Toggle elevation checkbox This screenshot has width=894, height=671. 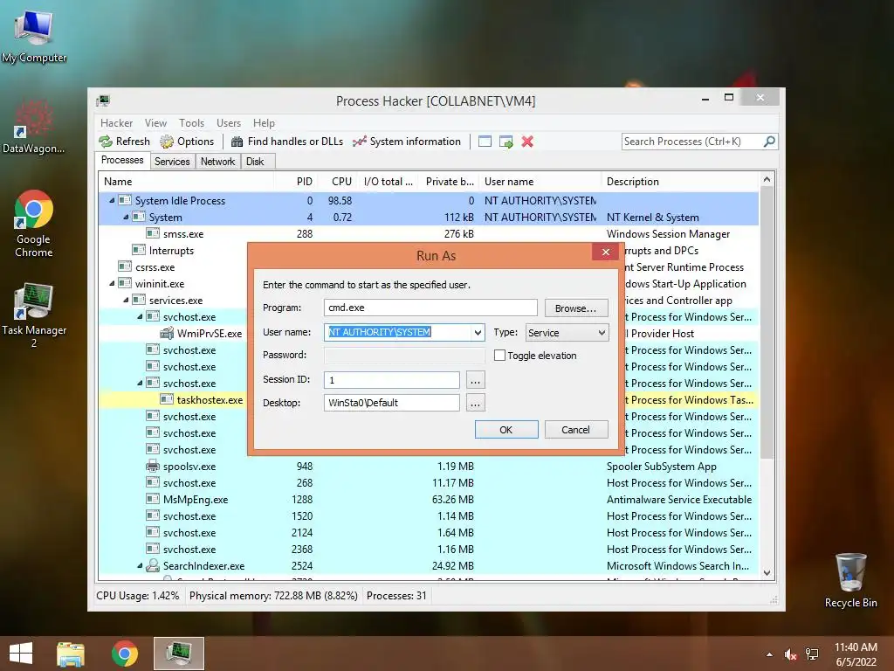pos(499,355)
